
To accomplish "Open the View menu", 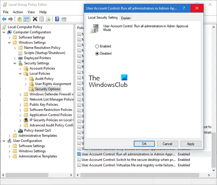I will pos(31,12).
